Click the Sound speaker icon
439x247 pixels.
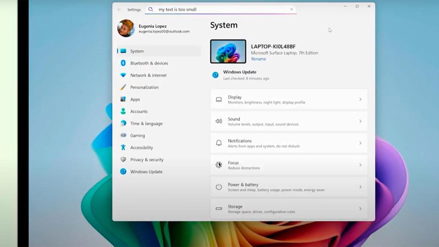219,121
